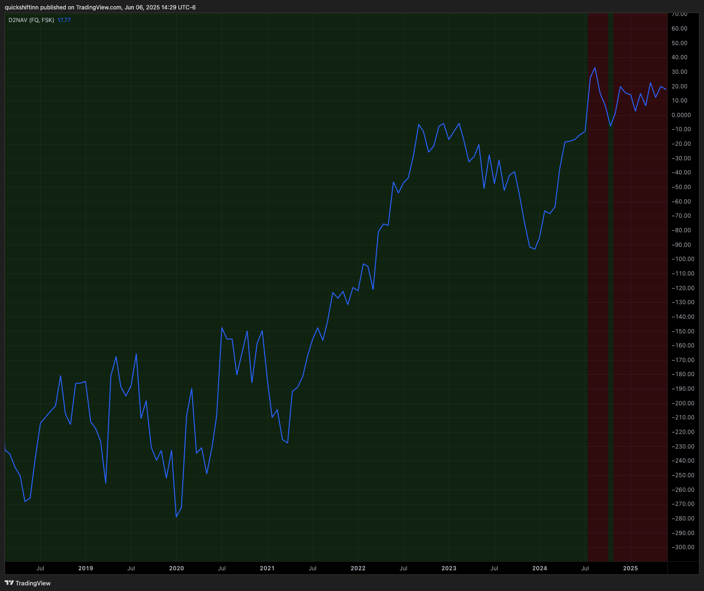Click the 2019 label on time axis
The height and width of the screenshot is (591, 704).
[x=86, y=568]
